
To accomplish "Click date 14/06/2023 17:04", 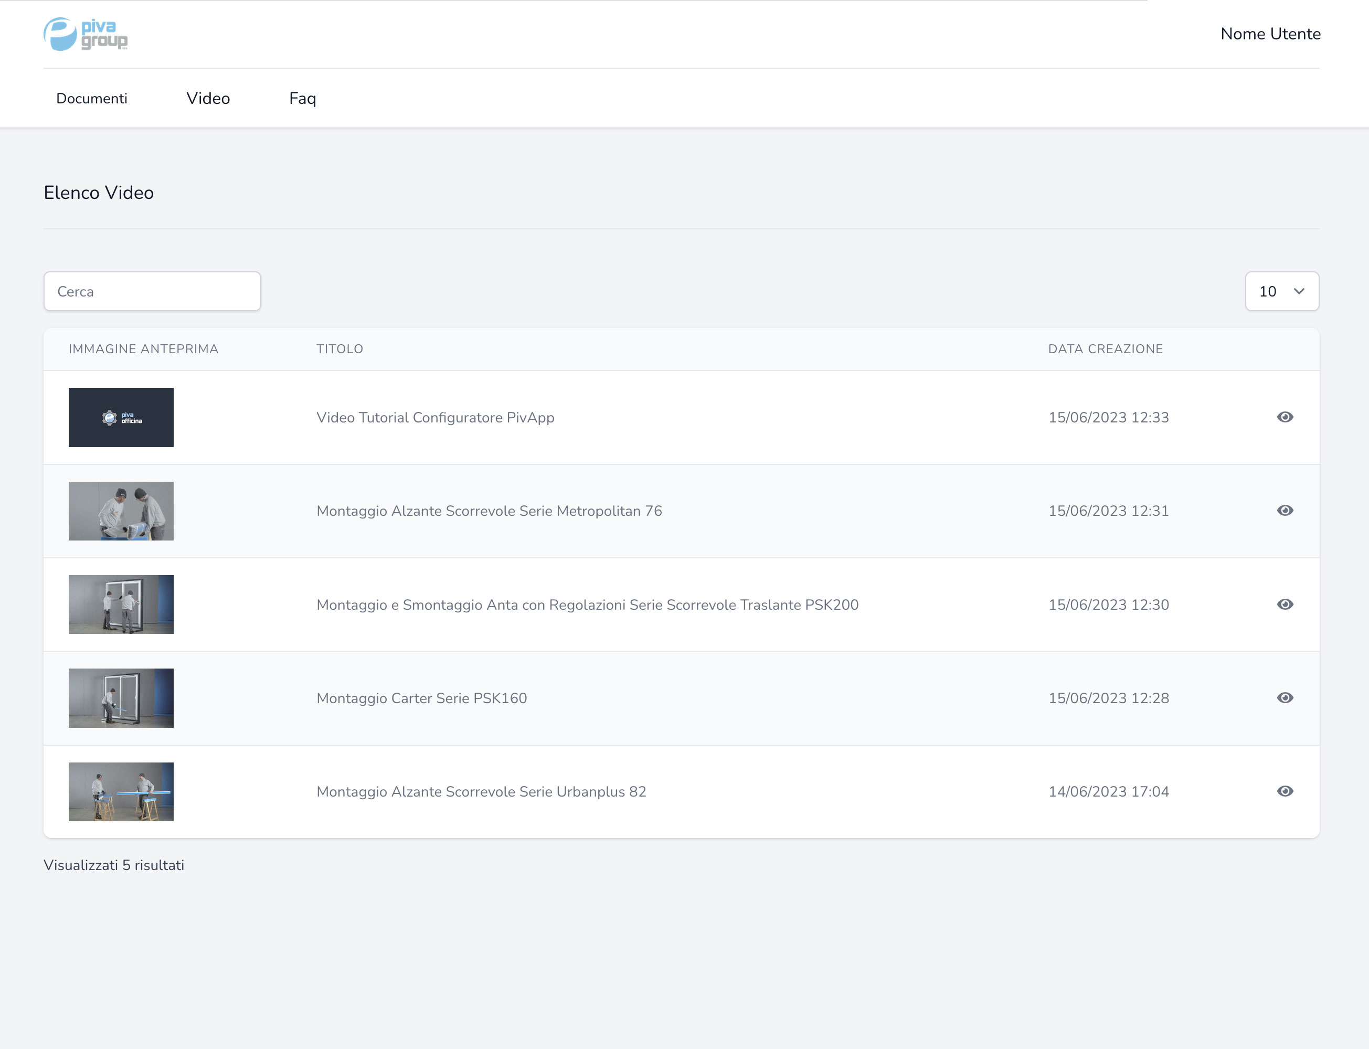I will [x=1109, y=792].
